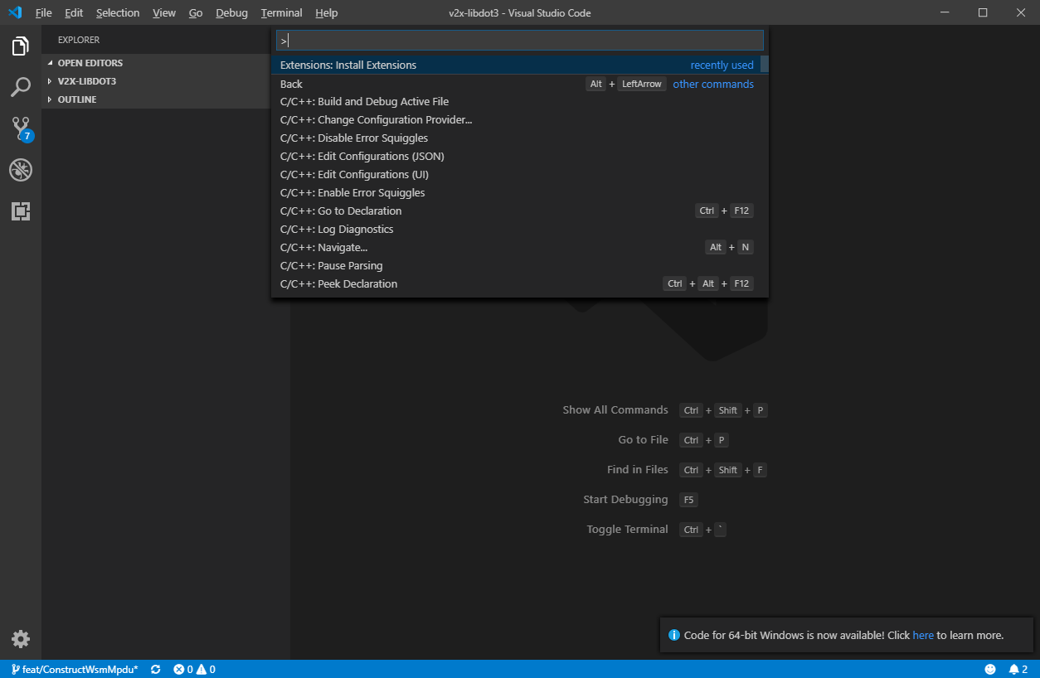Select C/C++: Log Diagnostics

[x=516, y=230]
